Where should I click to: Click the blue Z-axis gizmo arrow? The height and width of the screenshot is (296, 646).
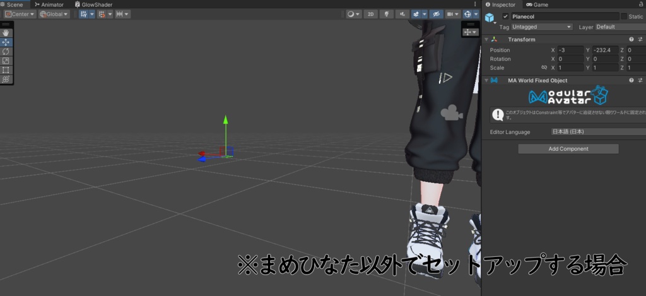pyautogui.click(x=202, y=159)
